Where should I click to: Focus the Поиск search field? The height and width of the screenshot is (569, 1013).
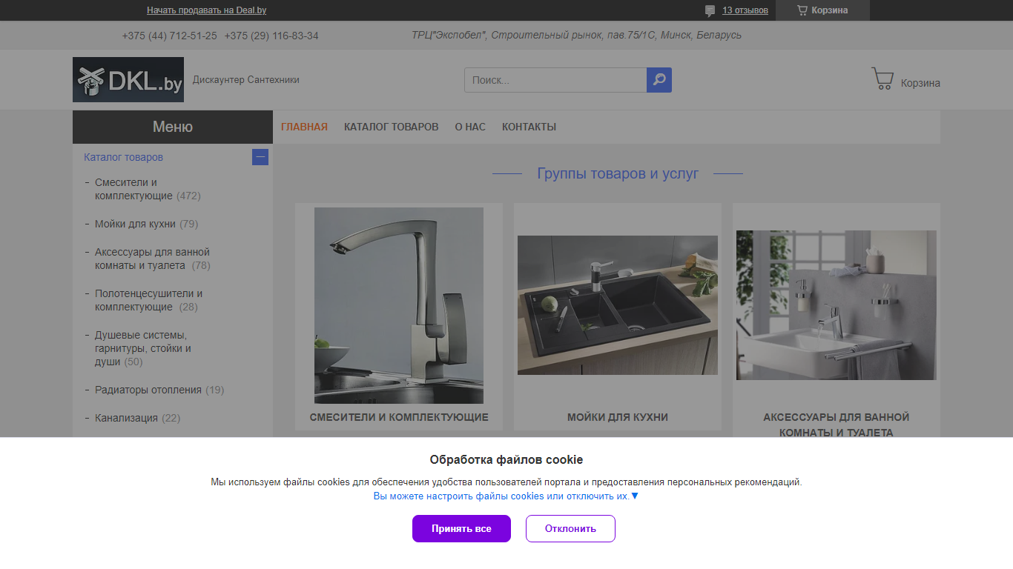[x=555, y=80]
